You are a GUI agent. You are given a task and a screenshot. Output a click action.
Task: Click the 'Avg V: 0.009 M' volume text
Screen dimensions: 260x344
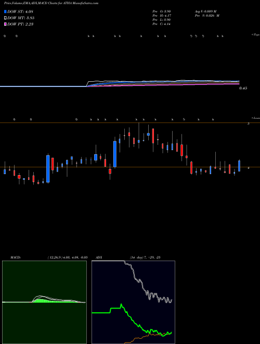coord(206,11)
